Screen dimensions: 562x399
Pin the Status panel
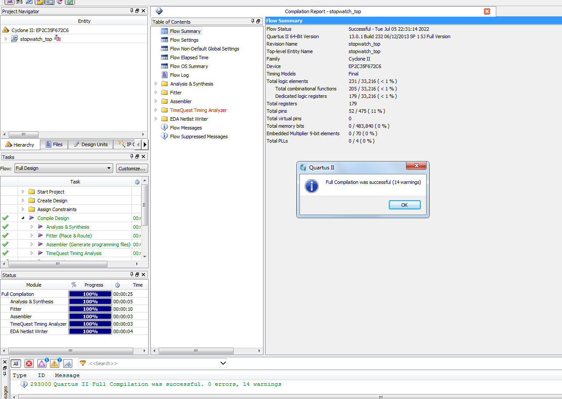[132, 274]
